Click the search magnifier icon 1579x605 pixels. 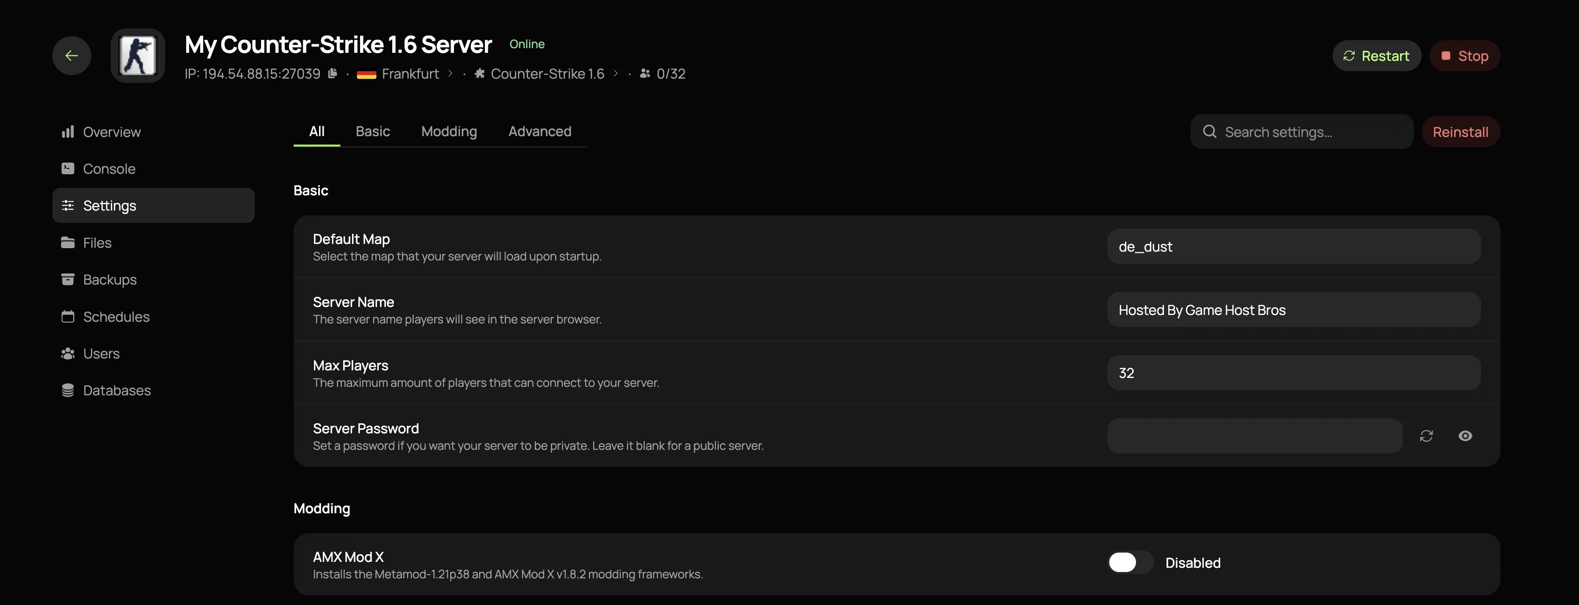1209,131
